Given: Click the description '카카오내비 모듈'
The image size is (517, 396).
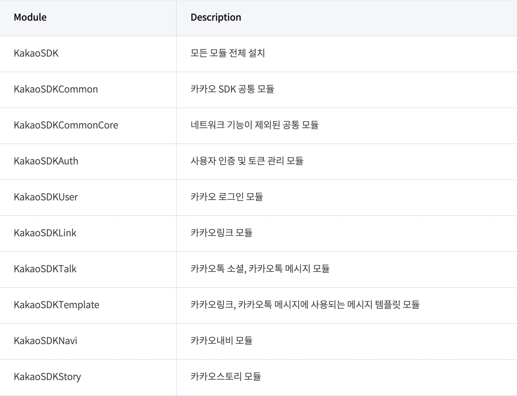Looking at the screenshot, I should (x=222, y=341).
